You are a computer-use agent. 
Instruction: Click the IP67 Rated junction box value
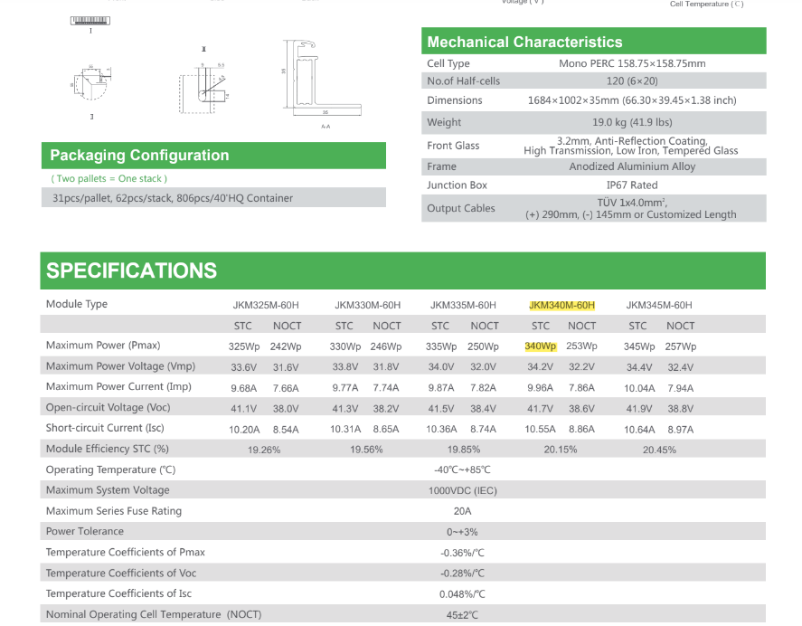pyautogui.click(x=632, y=185)
